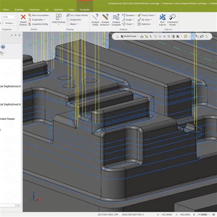
Task: Launch the Analyze Toolpath tool
Action: tap(116, 17)
